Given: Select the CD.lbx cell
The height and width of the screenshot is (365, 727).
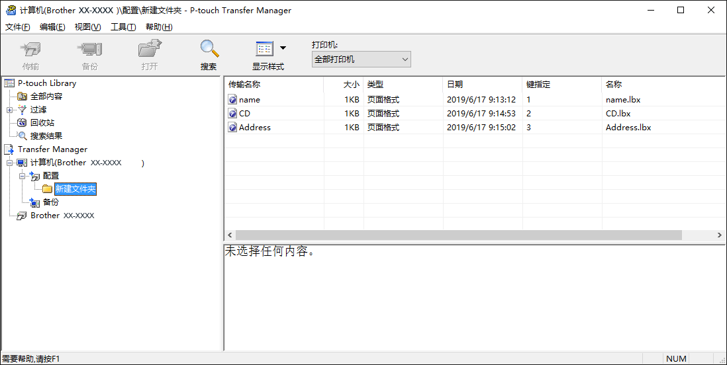Looking at the screenshot, I should [618, 114].
